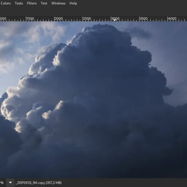
Task: Click the small dark cloud wisp near the cloud top
Action: [139, 33]
